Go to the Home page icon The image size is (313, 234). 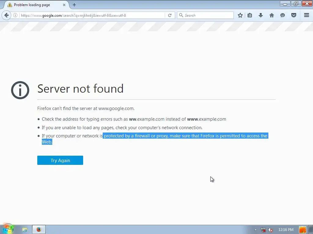(272, 15)
